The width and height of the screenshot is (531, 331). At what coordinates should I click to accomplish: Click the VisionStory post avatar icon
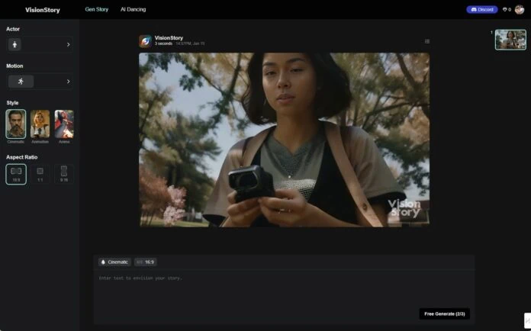(145, 41)
